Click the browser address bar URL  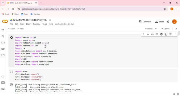point(54,9)
